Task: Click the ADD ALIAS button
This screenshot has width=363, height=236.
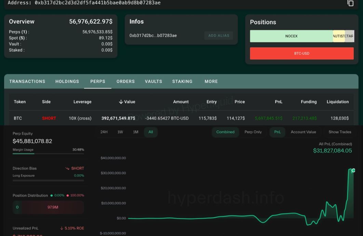Action: click(x=218, y=35)
